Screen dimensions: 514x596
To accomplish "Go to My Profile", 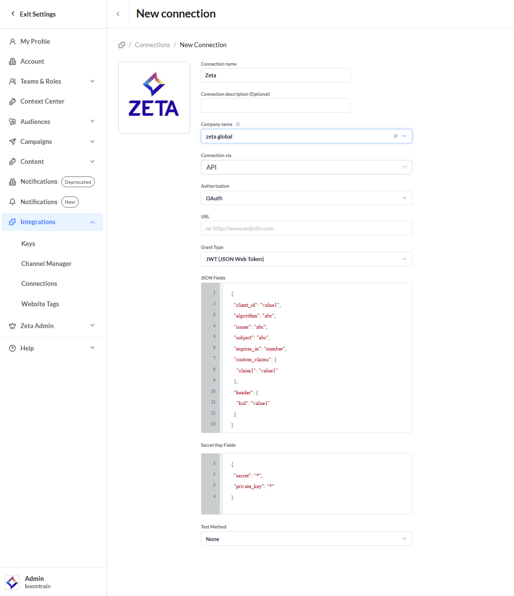I will click(x=35, y=41).
